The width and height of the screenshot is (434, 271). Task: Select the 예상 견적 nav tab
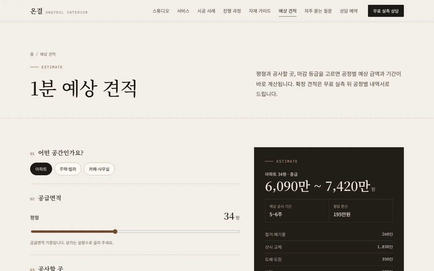(288, 11)
